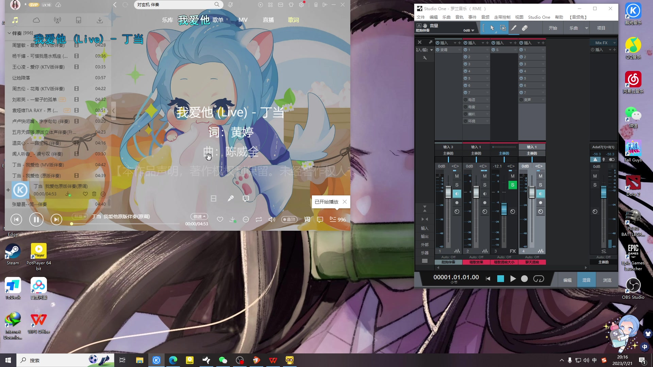This screenshot has height=367, width=653.
Task: Open 输入/输出 dropdown arrow
Action: (x=432, y=50)
